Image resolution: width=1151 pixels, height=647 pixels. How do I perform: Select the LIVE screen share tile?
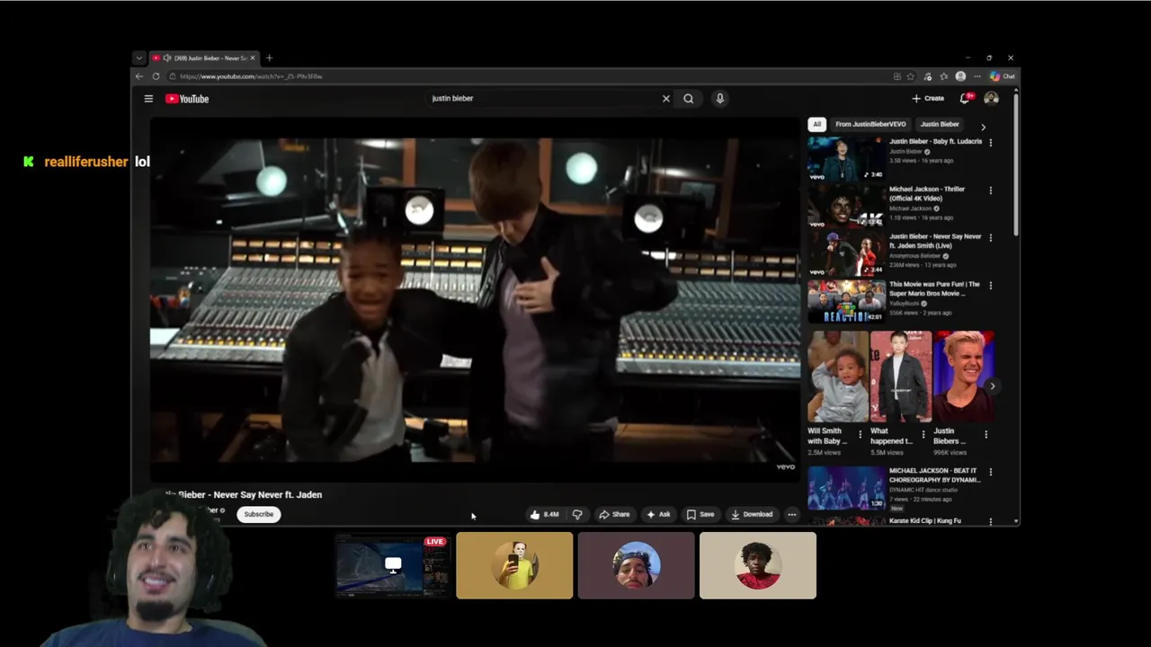pos(392,565)
